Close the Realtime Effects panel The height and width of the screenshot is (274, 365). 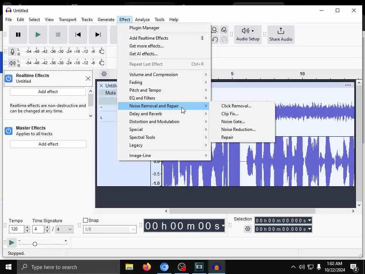pyautogui.click(x=88, y=78)
